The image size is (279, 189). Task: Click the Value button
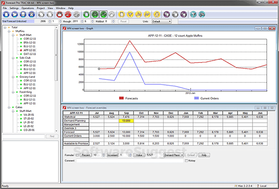[138, 156]
